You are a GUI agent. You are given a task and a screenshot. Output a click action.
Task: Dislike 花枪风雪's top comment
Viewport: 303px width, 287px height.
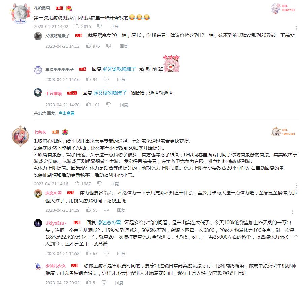(x=100, y=26)
